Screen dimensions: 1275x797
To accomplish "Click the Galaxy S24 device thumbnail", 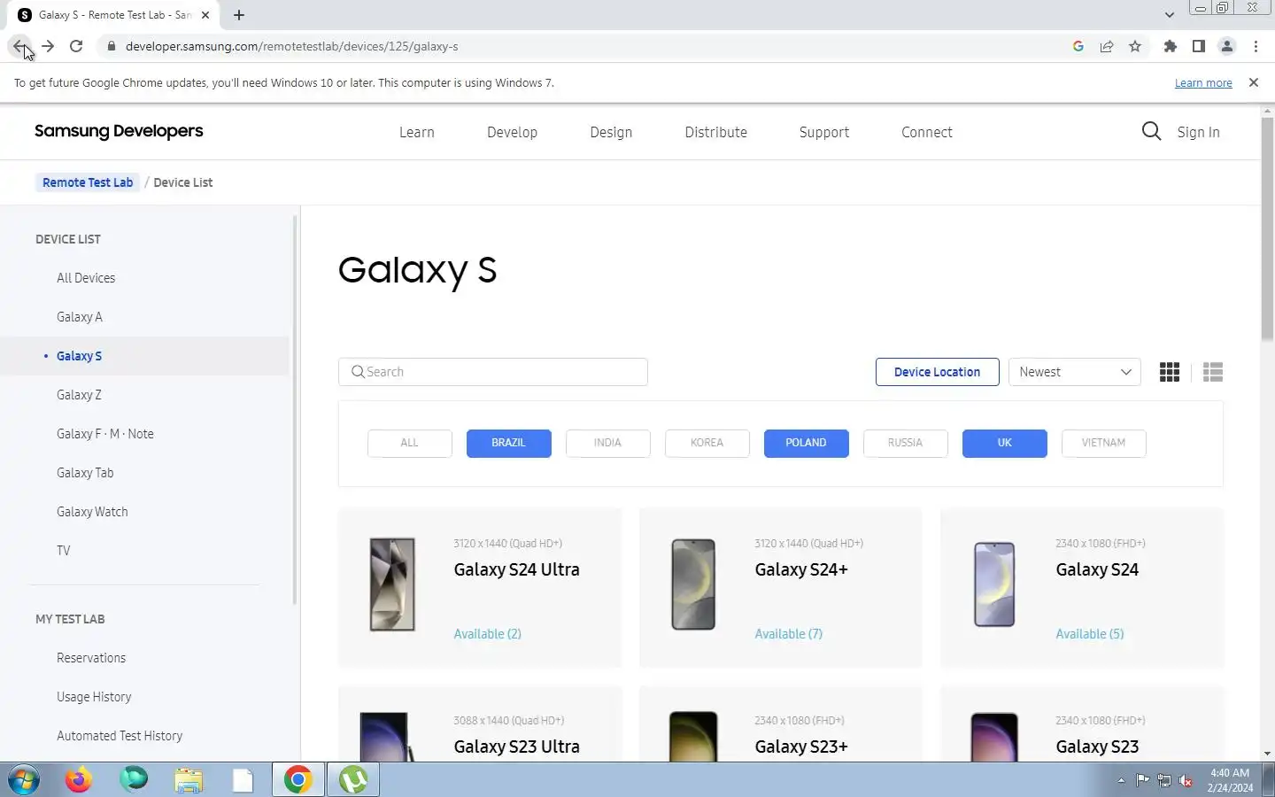I will 994,584.
